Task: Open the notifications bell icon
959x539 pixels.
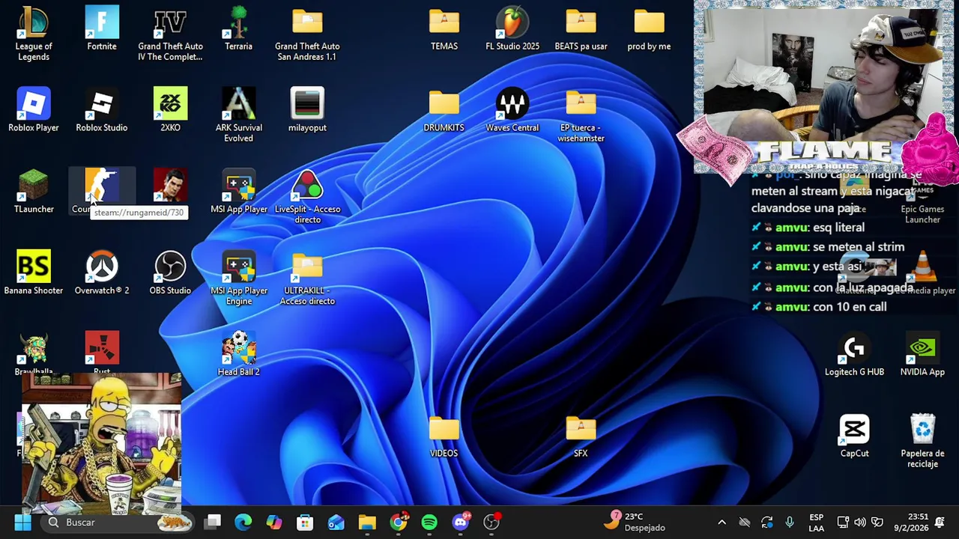Action: (940, 522)
